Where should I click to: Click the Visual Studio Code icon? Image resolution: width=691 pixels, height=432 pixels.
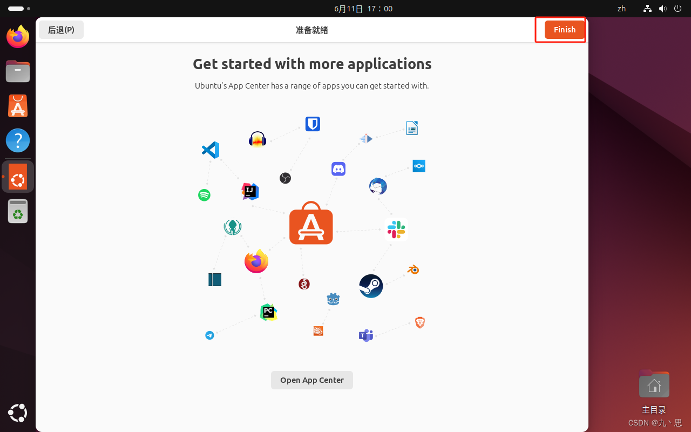pyautogui.click(x=211, y=150)
